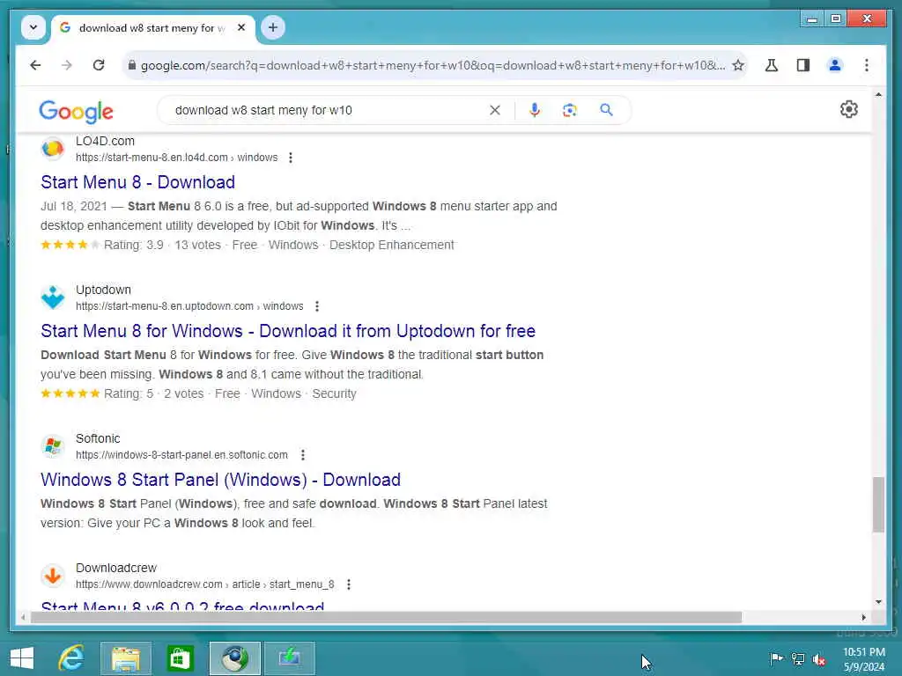The height and width of the screenshot is (676, 902).
Task: Open the download app taskbar icon
Action: pyautogui.click(x=289, y=658)
